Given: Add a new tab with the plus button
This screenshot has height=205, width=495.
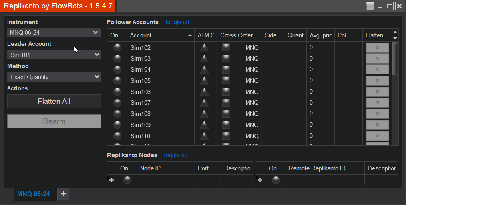Looking at the screenshot, I should pyautogui.click(x=63, y=194).
